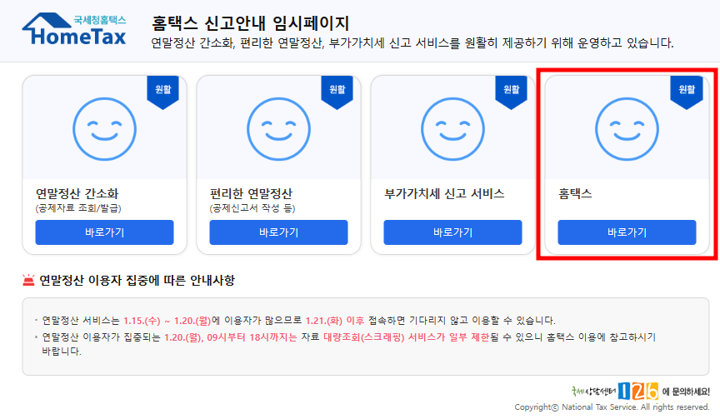Click the 126 tax call center logo
Viewport: 720px width, 419px height.
pyautogui.click(x=637, y=392)
